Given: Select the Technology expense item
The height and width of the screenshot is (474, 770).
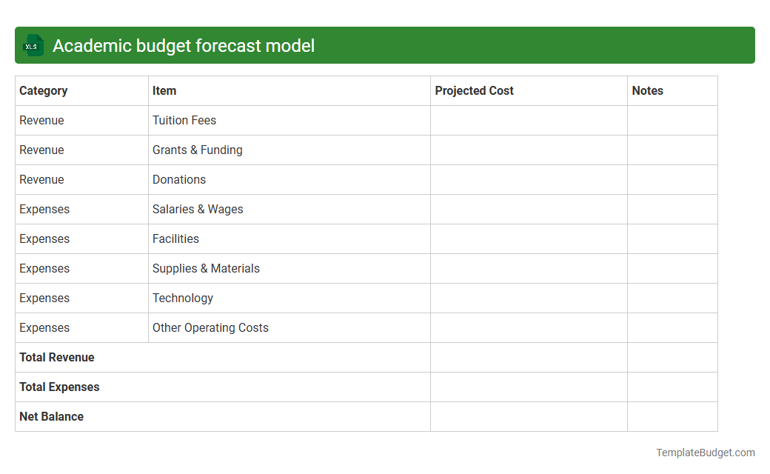Looking at the screenshot, I should coord(182,298).
